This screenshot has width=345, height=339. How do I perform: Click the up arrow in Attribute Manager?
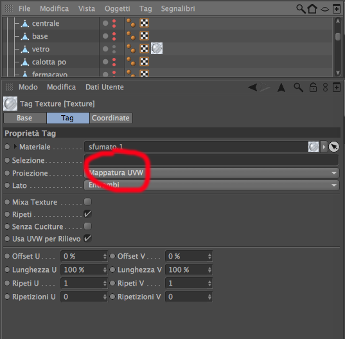pyautogui.click(x=281, y=87)
